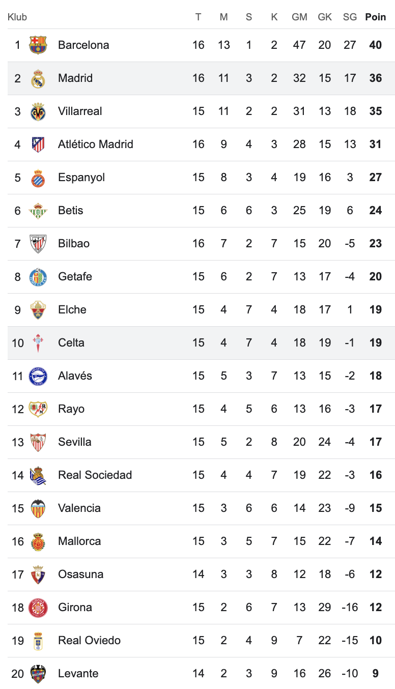Image resolution: width=395 pixels, height=689 pixels.
Task: Click the Klub column header
Action: coord(17,17)
